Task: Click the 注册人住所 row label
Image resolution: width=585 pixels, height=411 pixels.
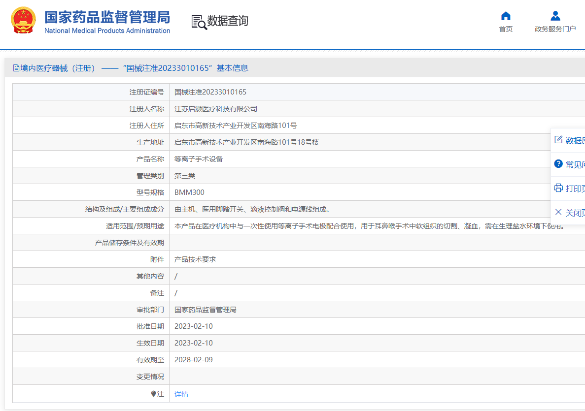Action: coord(147,126)
